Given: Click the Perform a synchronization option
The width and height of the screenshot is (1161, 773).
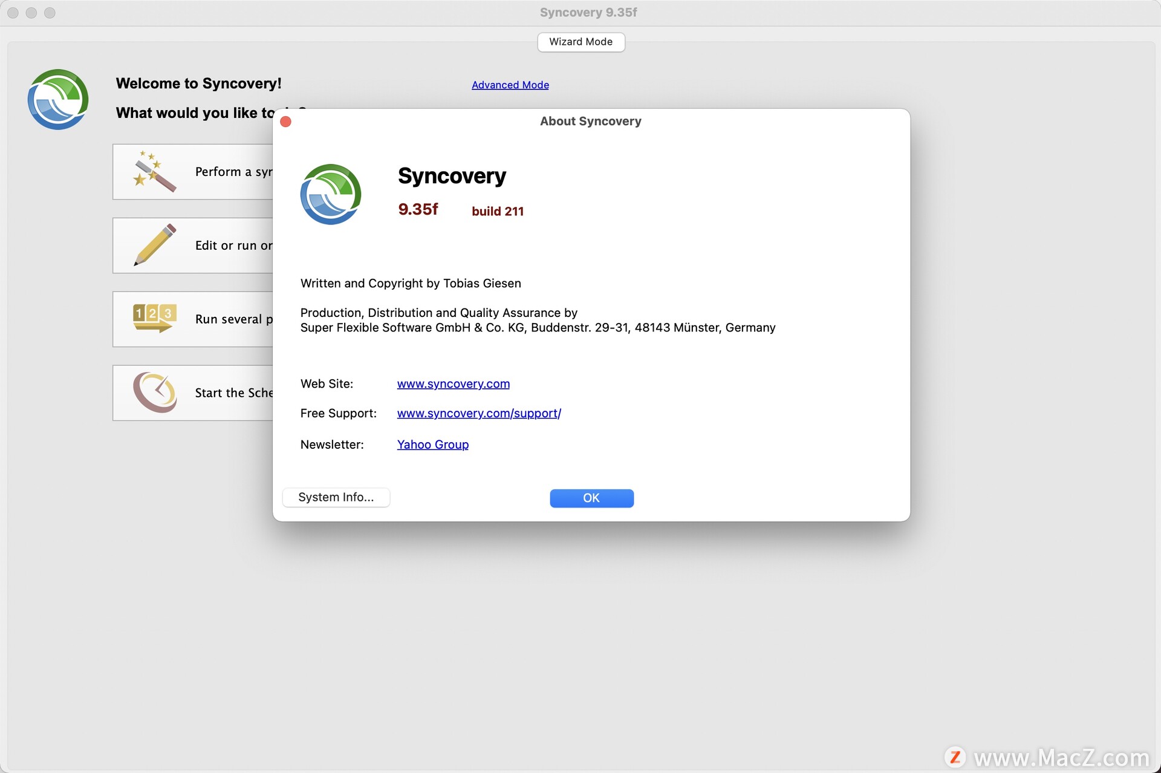Looking at the screenshot, I should tap(193, 172).
